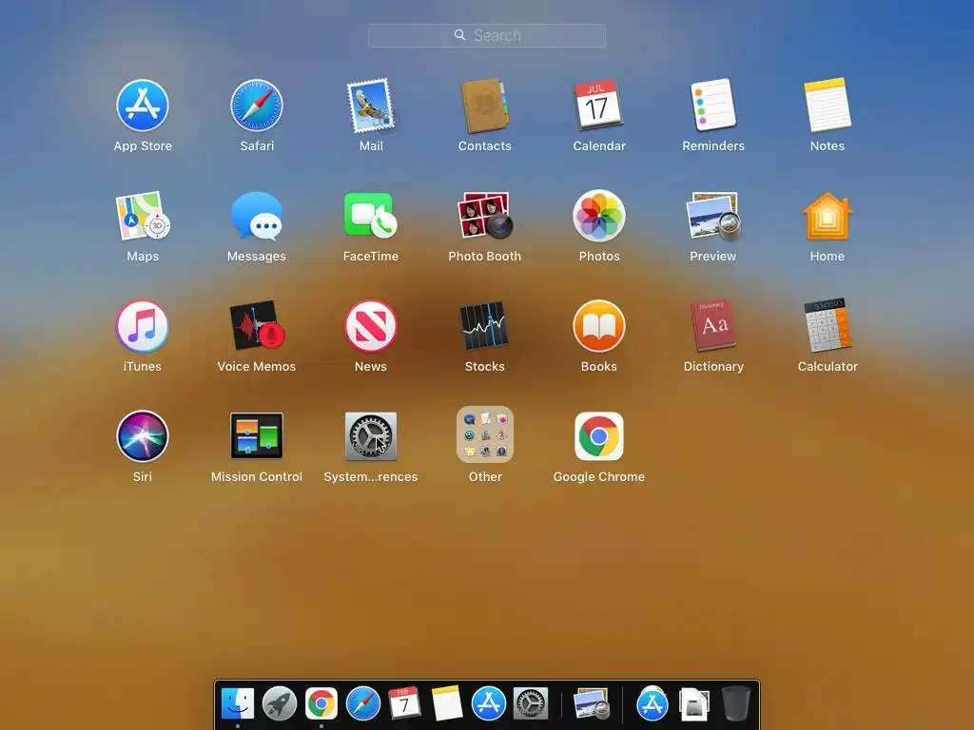
Task: Open the Contacts app
Action: click(x=484, y=106)
